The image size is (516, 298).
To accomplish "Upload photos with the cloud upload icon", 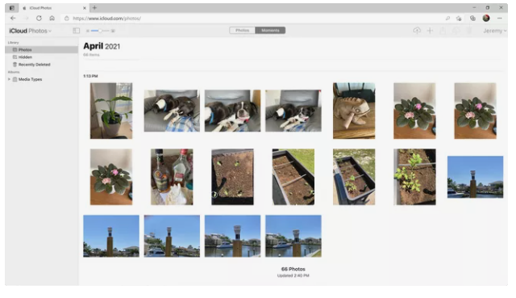I will click(x=417, y=31).
